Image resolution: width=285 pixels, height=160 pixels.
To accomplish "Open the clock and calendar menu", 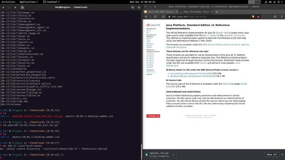I will pyautogui.click(x=142, y=2).
